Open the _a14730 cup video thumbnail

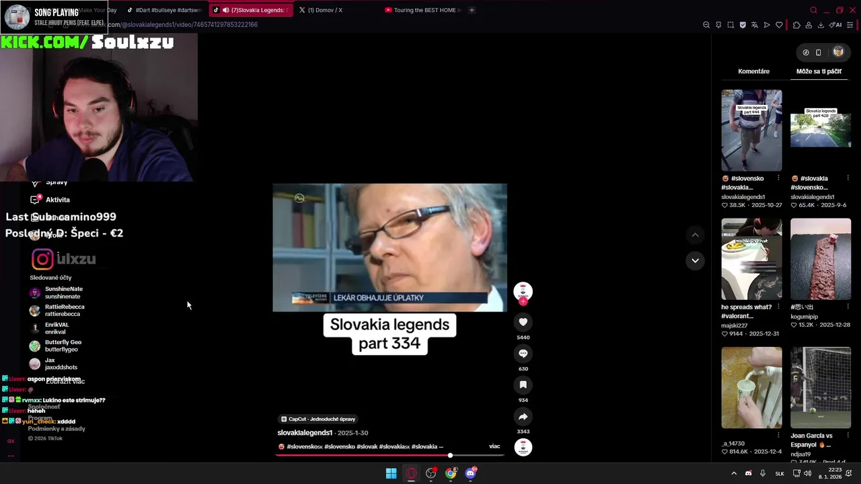coord(751,387)
